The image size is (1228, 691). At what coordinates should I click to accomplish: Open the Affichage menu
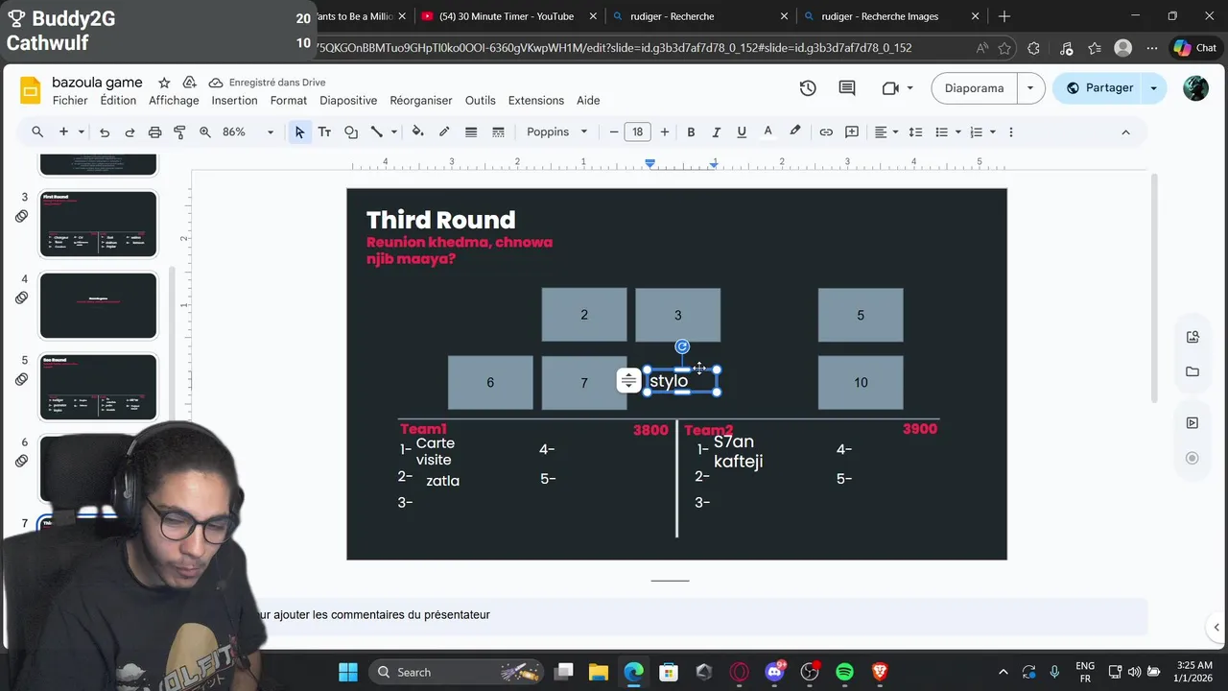pos(174,101)
